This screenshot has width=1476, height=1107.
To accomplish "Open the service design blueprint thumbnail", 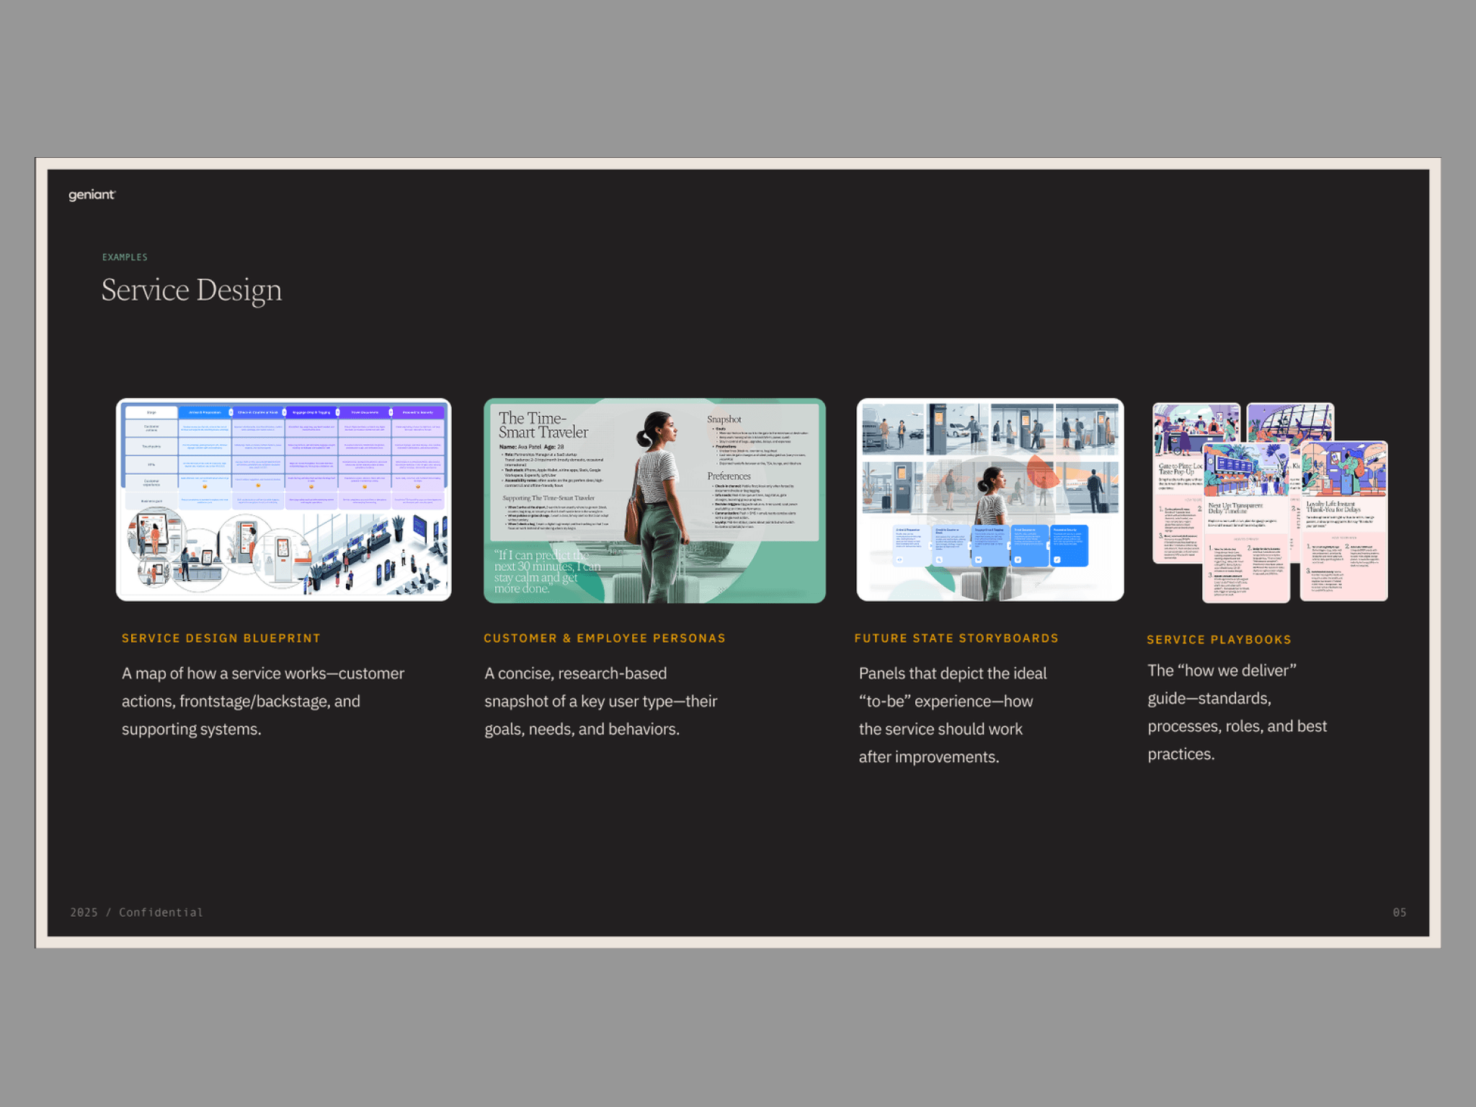I will coord(283,499).
